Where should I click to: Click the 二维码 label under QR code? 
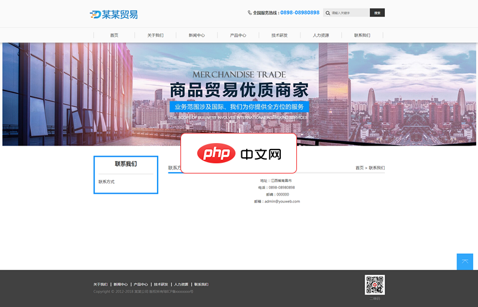(x=375, y=299)
